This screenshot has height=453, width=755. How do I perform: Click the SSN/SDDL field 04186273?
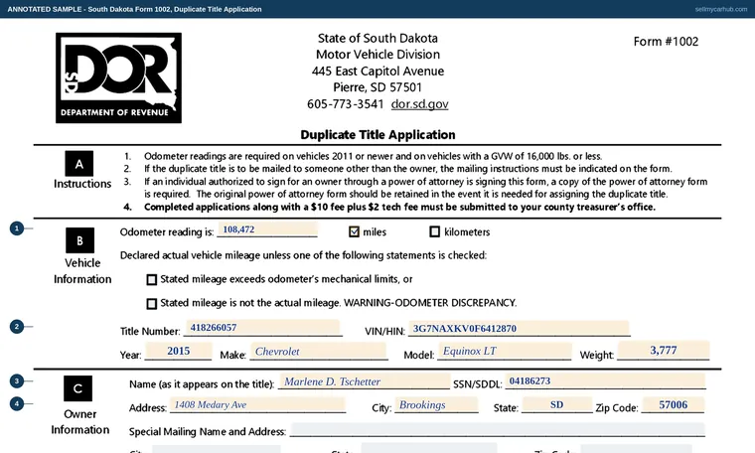tap(605, 380)
